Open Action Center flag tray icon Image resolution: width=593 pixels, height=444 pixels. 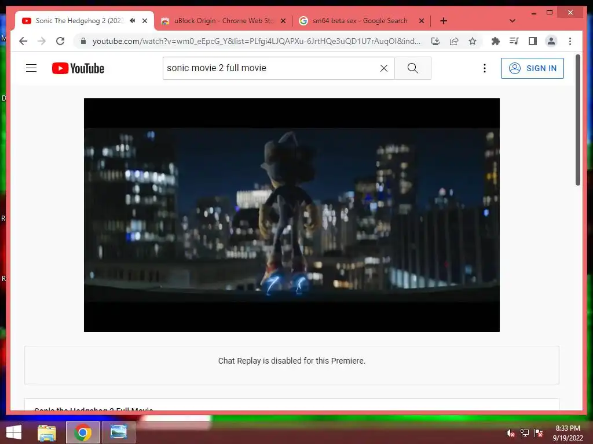539,433
